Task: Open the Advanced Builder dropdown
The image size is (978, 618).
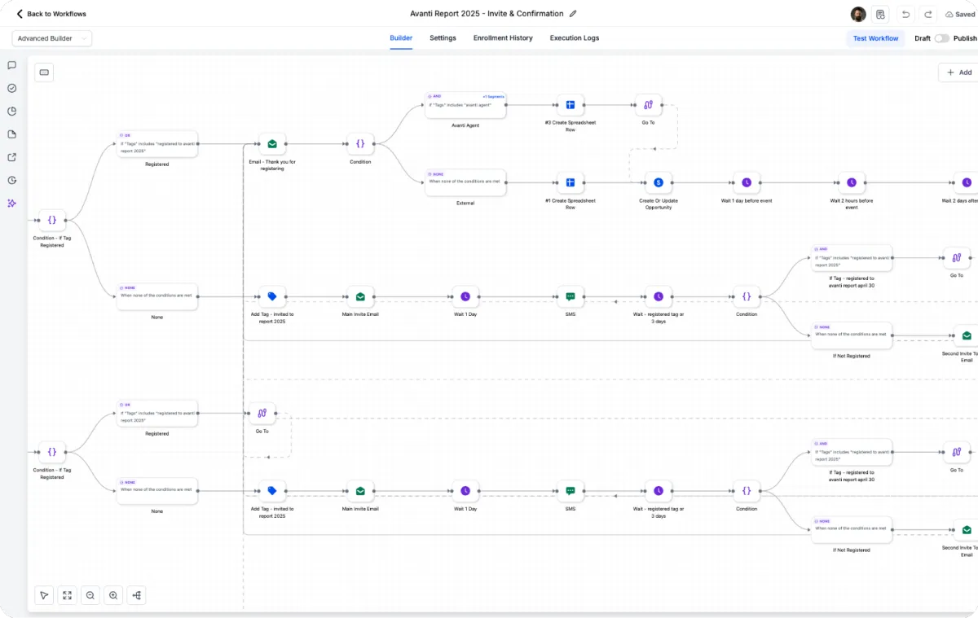Action: click(52, 38)
